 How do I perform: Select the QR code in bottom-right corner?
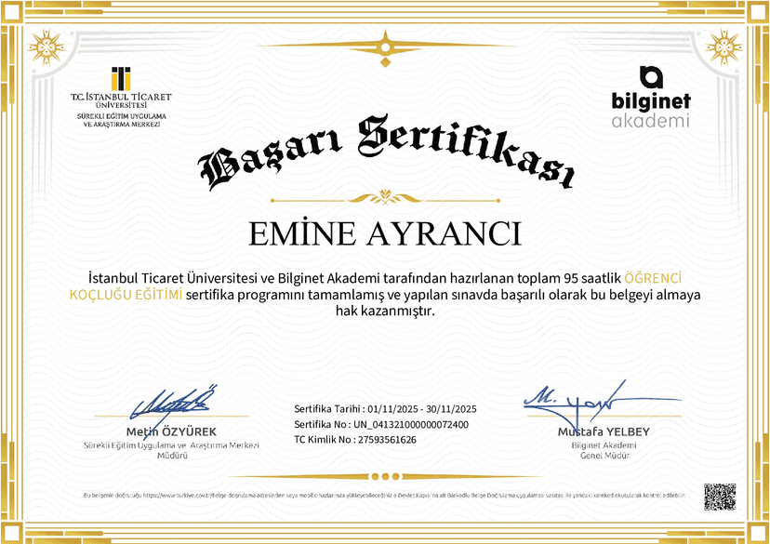(719, 498)
